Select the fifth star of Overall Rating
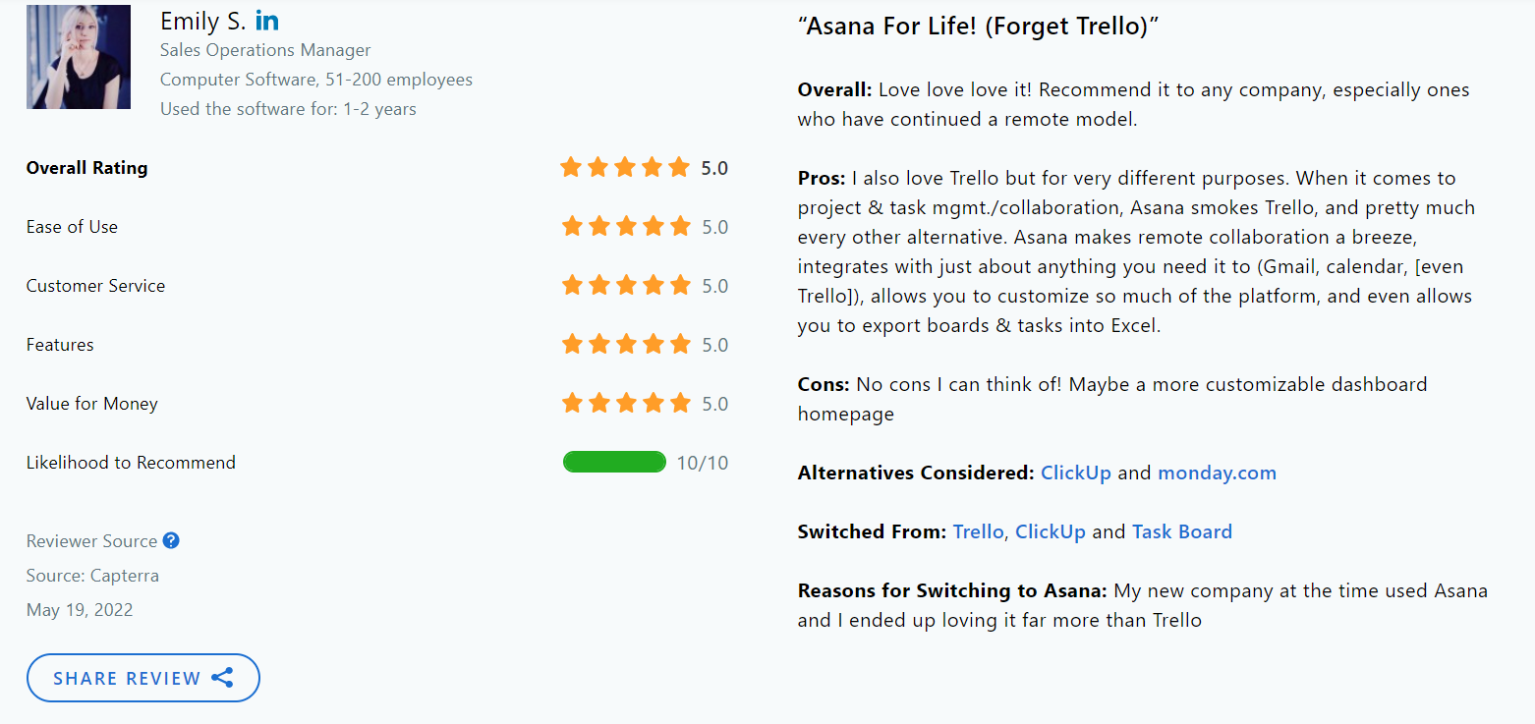1535x724 pixels. pos(678,167)
